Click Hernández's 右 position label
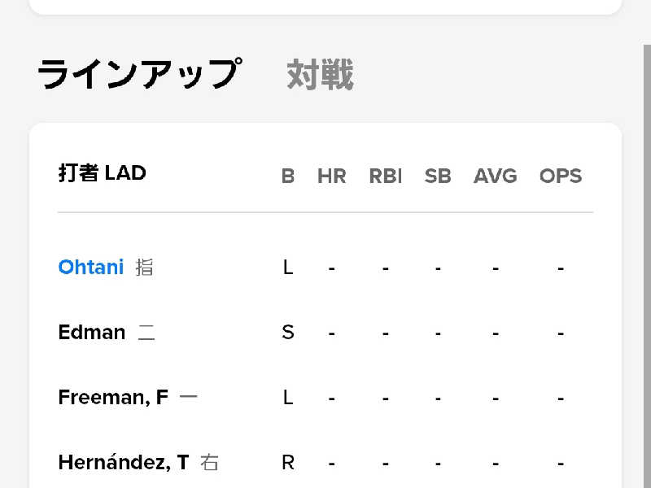 [x=209, y=463]
